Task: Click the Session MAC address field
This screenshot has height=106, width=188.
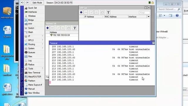Action: [63, 3]
